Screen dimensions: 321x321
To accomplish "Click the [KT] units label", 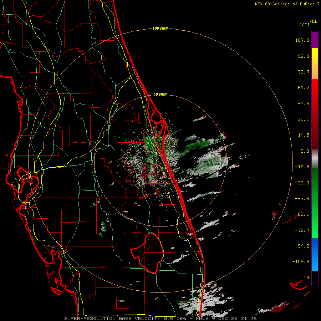I will [305, 25].
